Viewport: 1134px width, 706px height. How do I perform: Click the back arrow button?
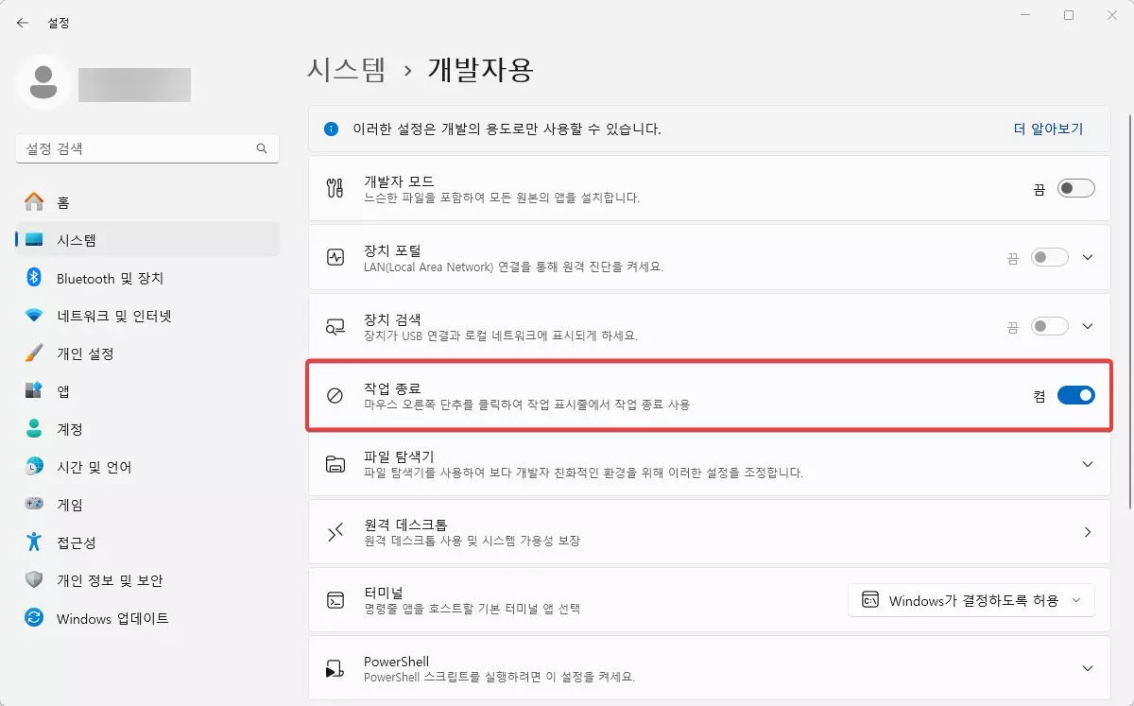point(22,22)
